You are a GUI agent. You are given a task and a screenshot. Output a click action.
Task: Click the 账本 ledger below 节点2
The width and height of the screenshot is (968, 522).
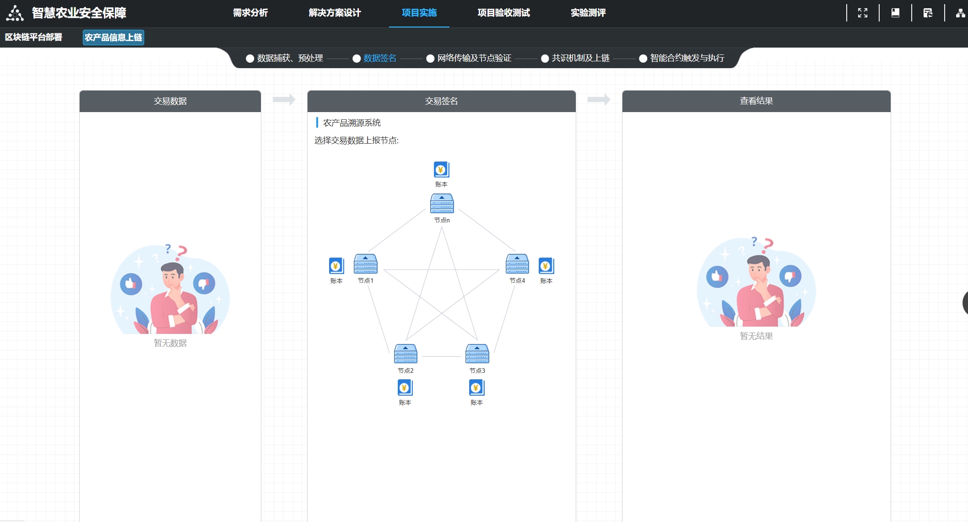tap(405, 388)
